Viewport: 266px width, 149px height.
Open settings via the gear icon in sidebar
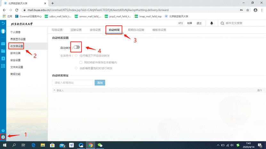pos(3,137)
